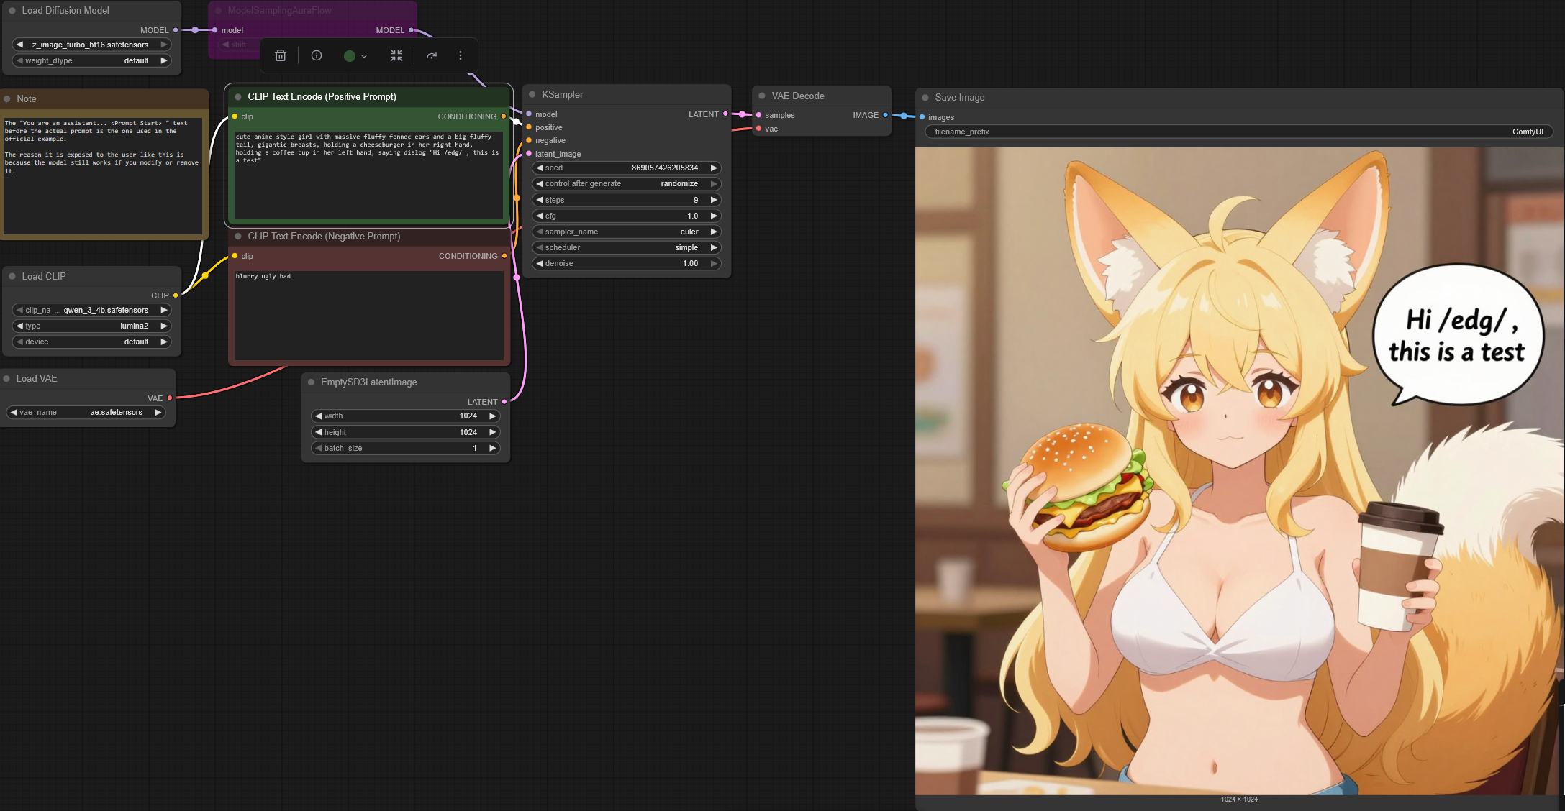Viewport: 1565px width, 811px height.
Task: Click the VAE Decode node title
Action: tap(798, 96)
